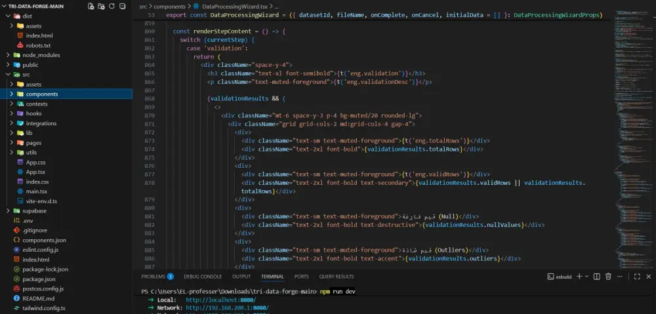The image size is (656, 314).
Task: Kill terminal with trash icon
Action: click(608, 277)
